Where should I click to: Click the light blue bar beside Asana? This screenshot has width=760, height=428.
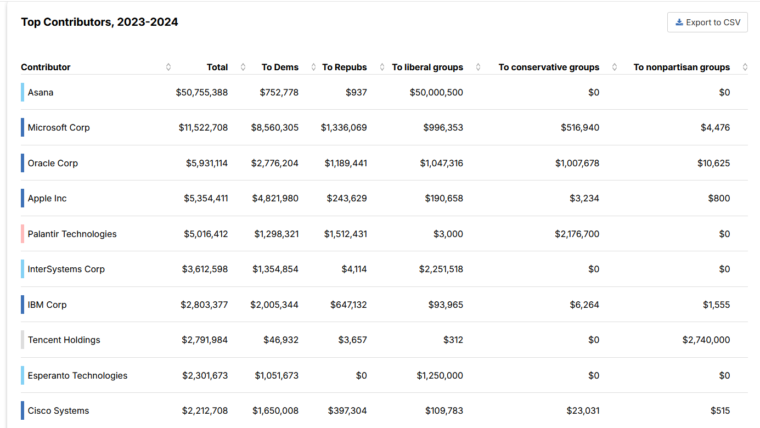pos(22,92)
